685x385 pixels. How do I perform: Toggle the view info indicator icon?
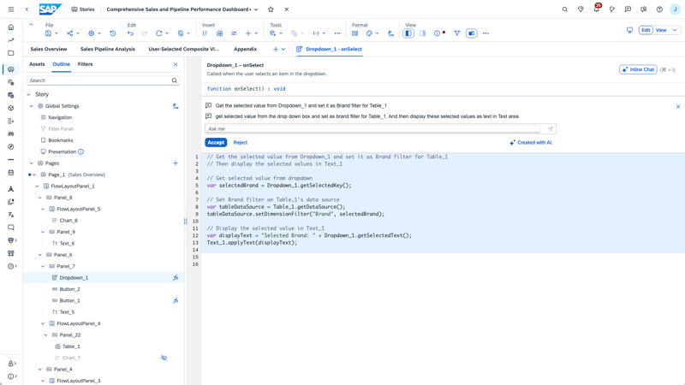tap(438, 33)
